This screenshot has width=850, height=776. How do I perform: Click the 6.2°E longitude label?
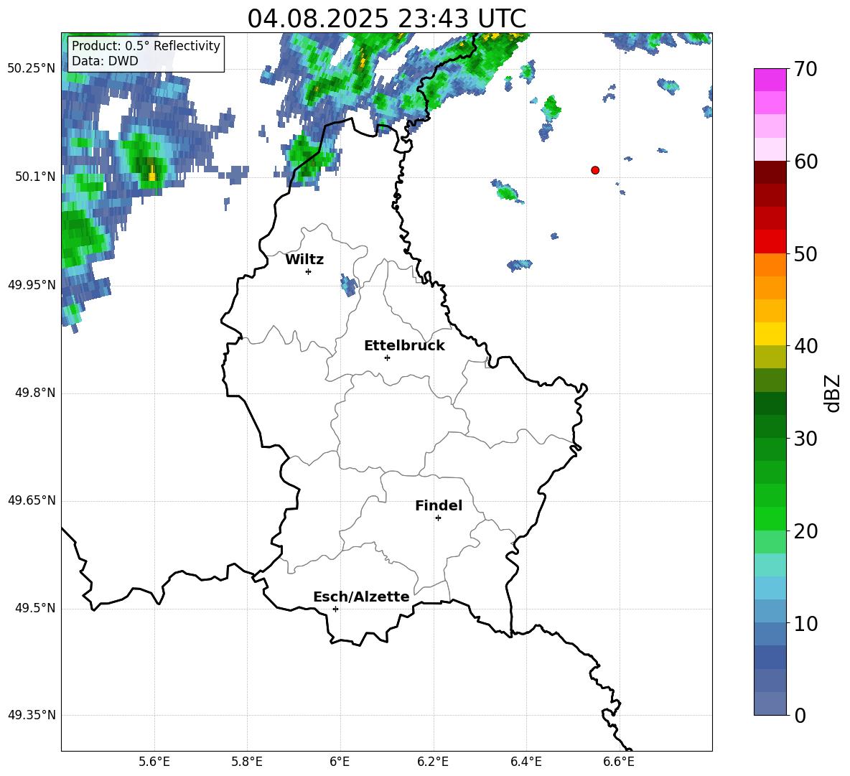coord(433,762)
